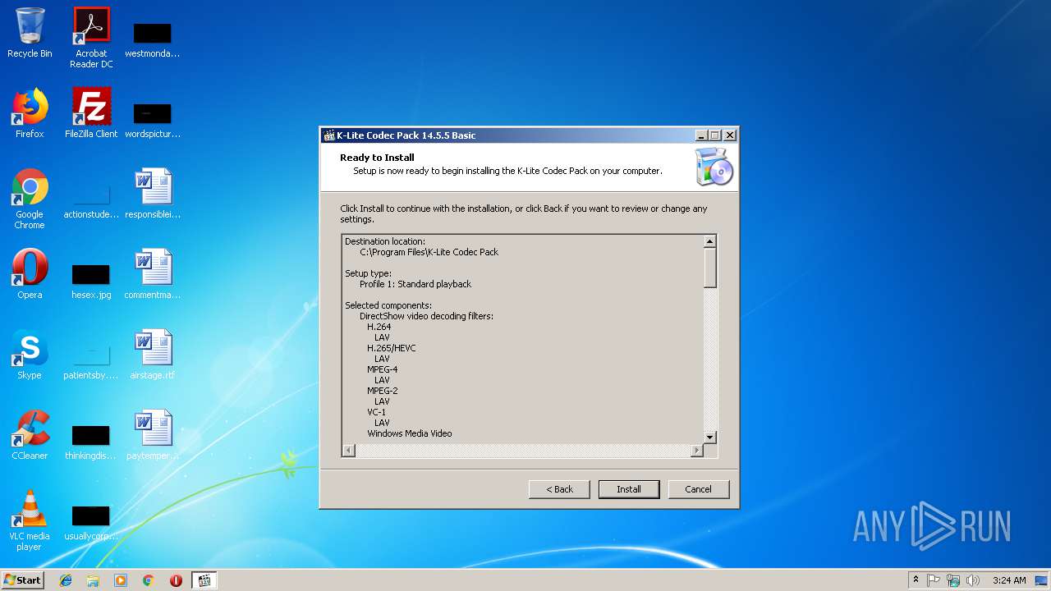Activate K-Lite installer taskbar button

point(204,580)
